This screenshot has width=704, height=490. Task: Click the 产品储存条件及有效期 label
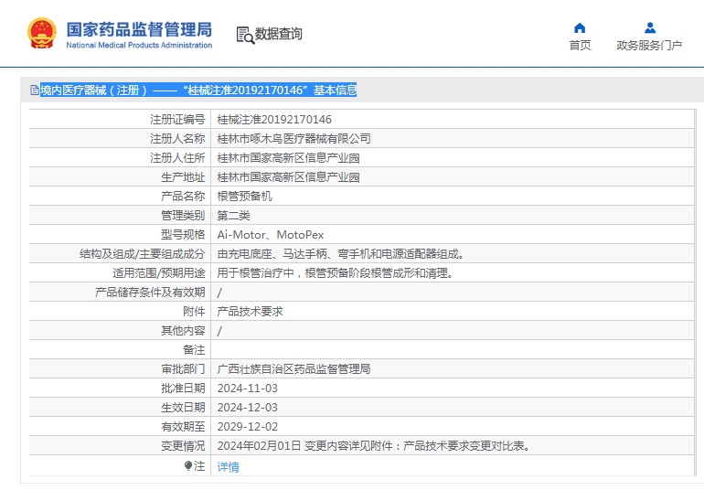[150, 293]
